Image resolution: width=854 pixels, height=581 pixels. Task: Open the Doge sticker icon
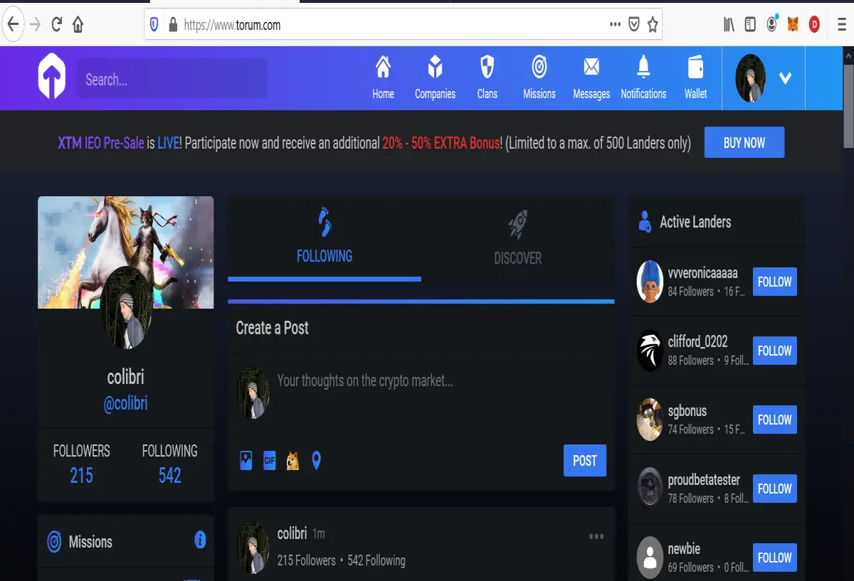292,461
